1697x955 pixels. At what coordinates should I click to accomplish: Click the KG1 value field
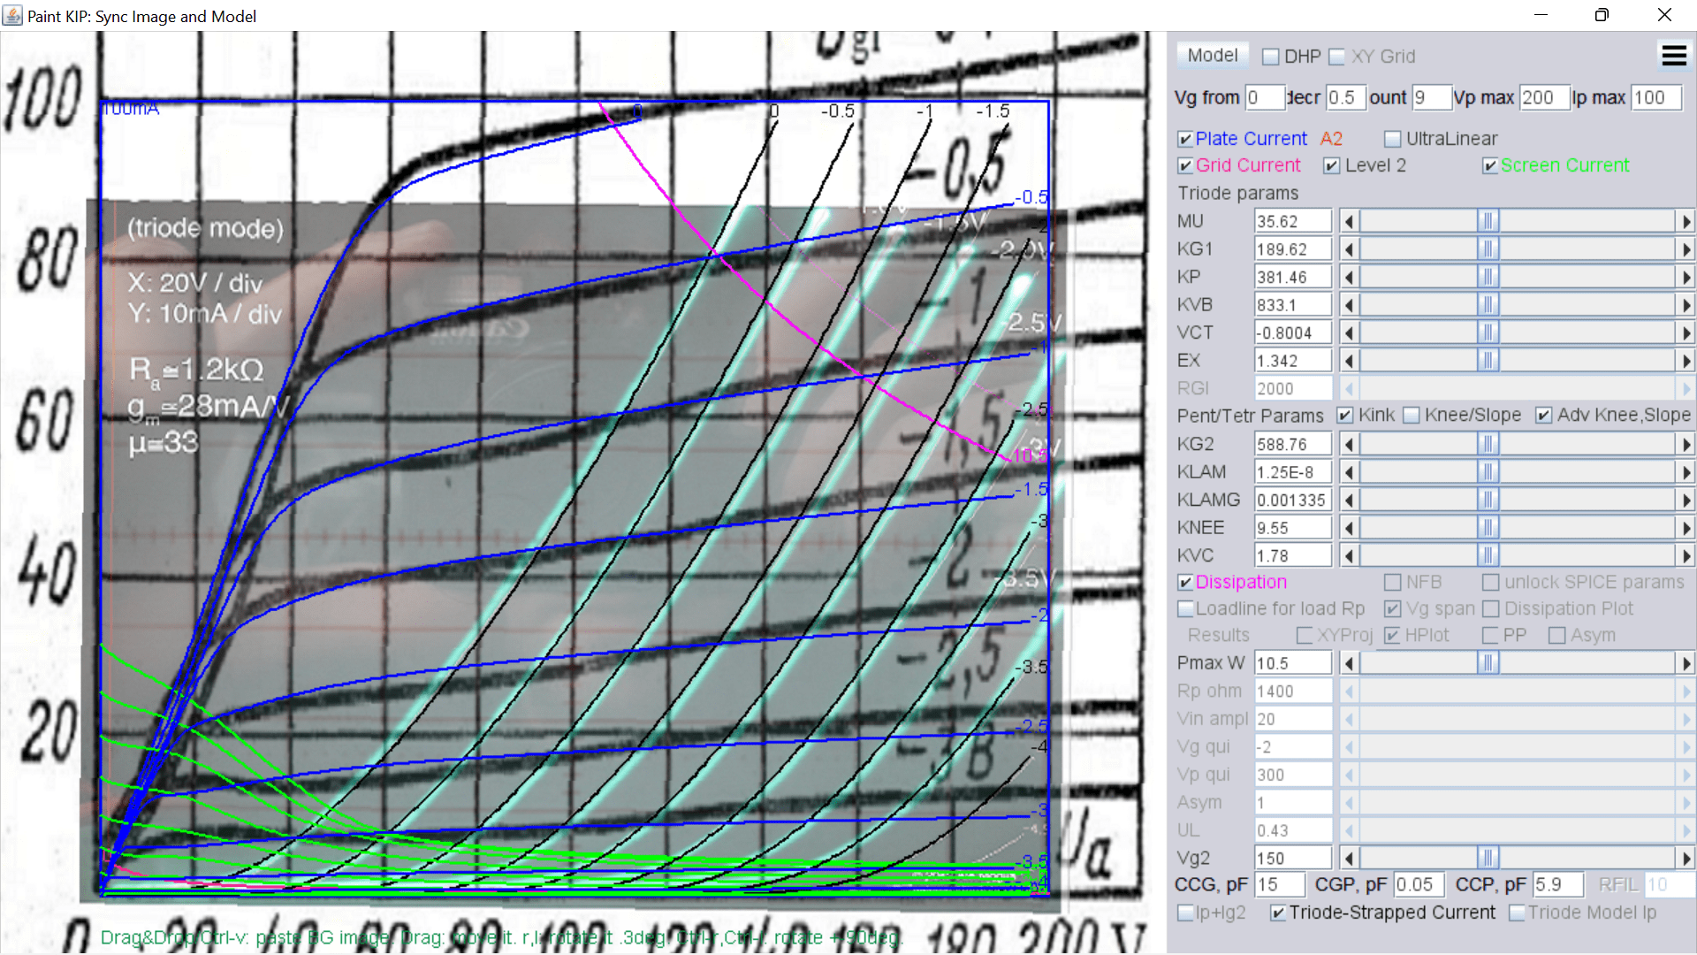point(1293,249)
